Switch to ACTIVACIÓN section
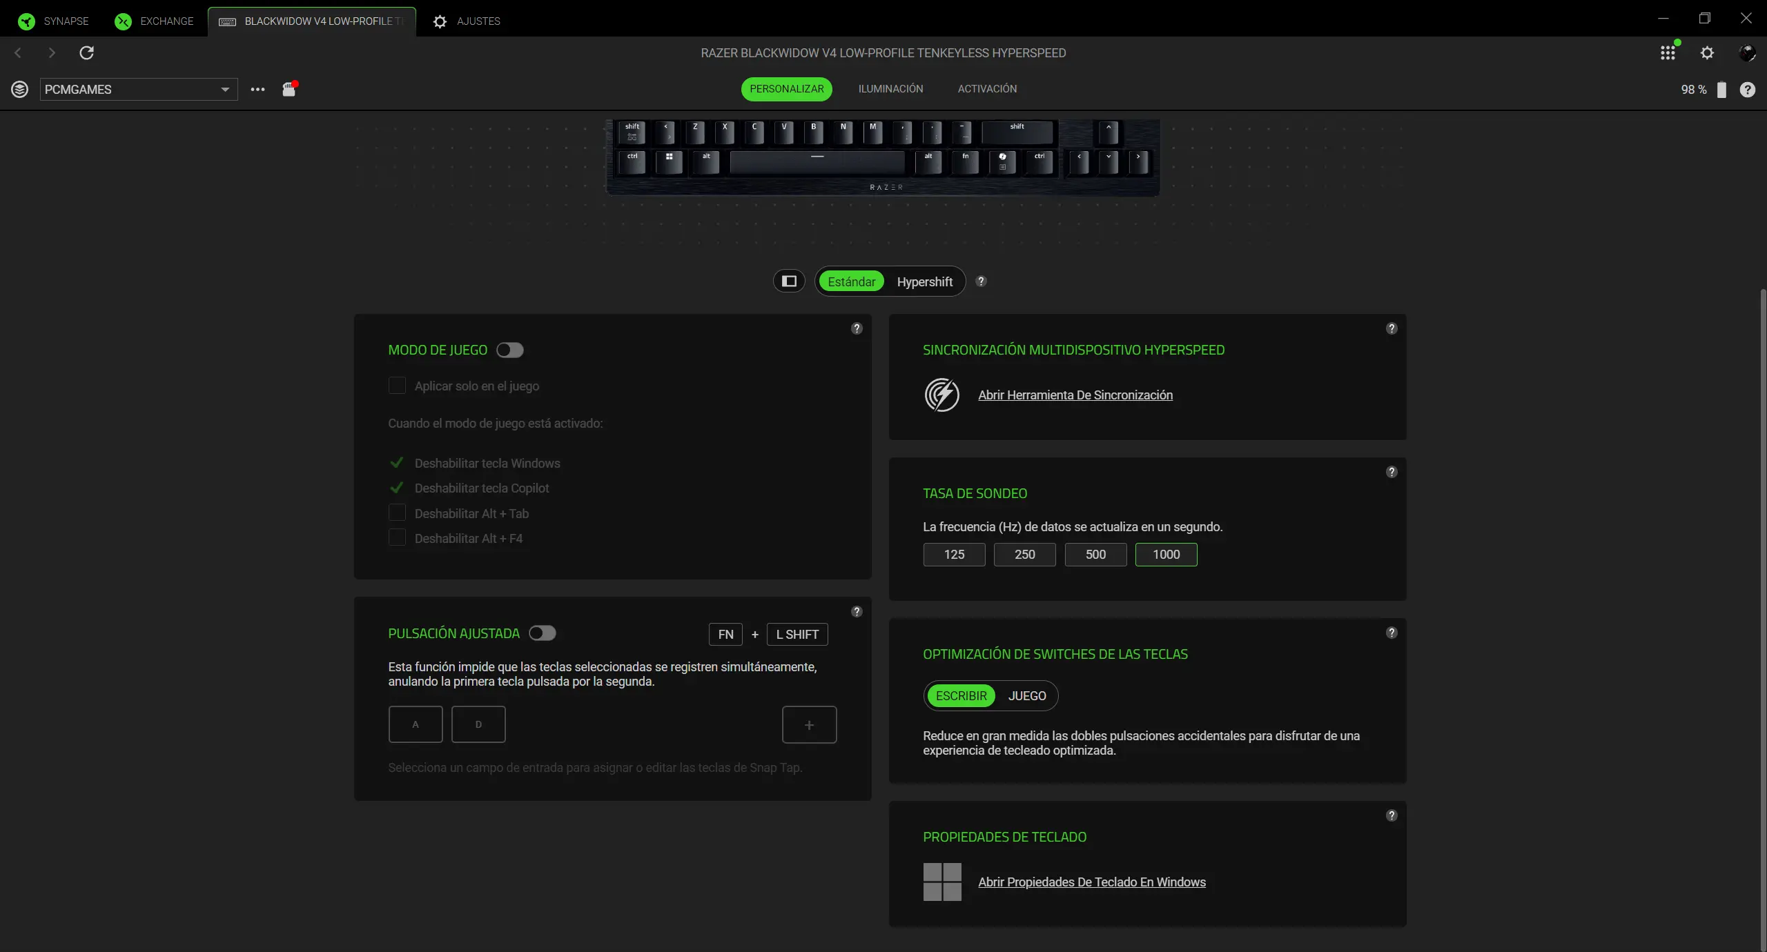 987,89
